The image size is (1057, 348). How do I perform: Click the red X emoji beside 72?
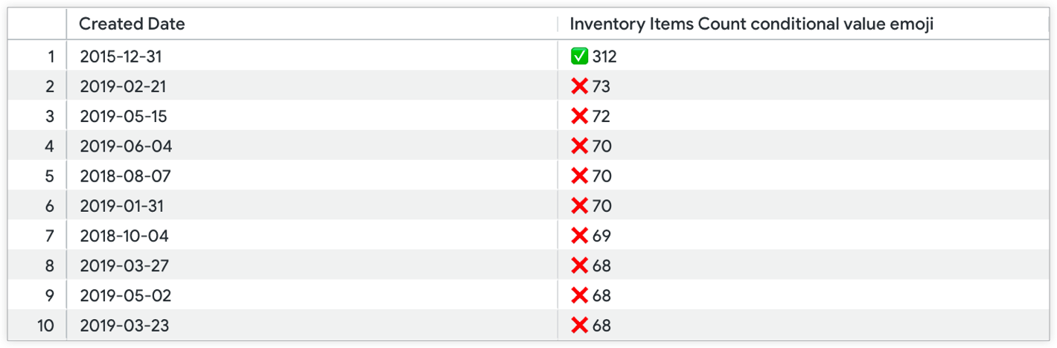click(579, 116)
